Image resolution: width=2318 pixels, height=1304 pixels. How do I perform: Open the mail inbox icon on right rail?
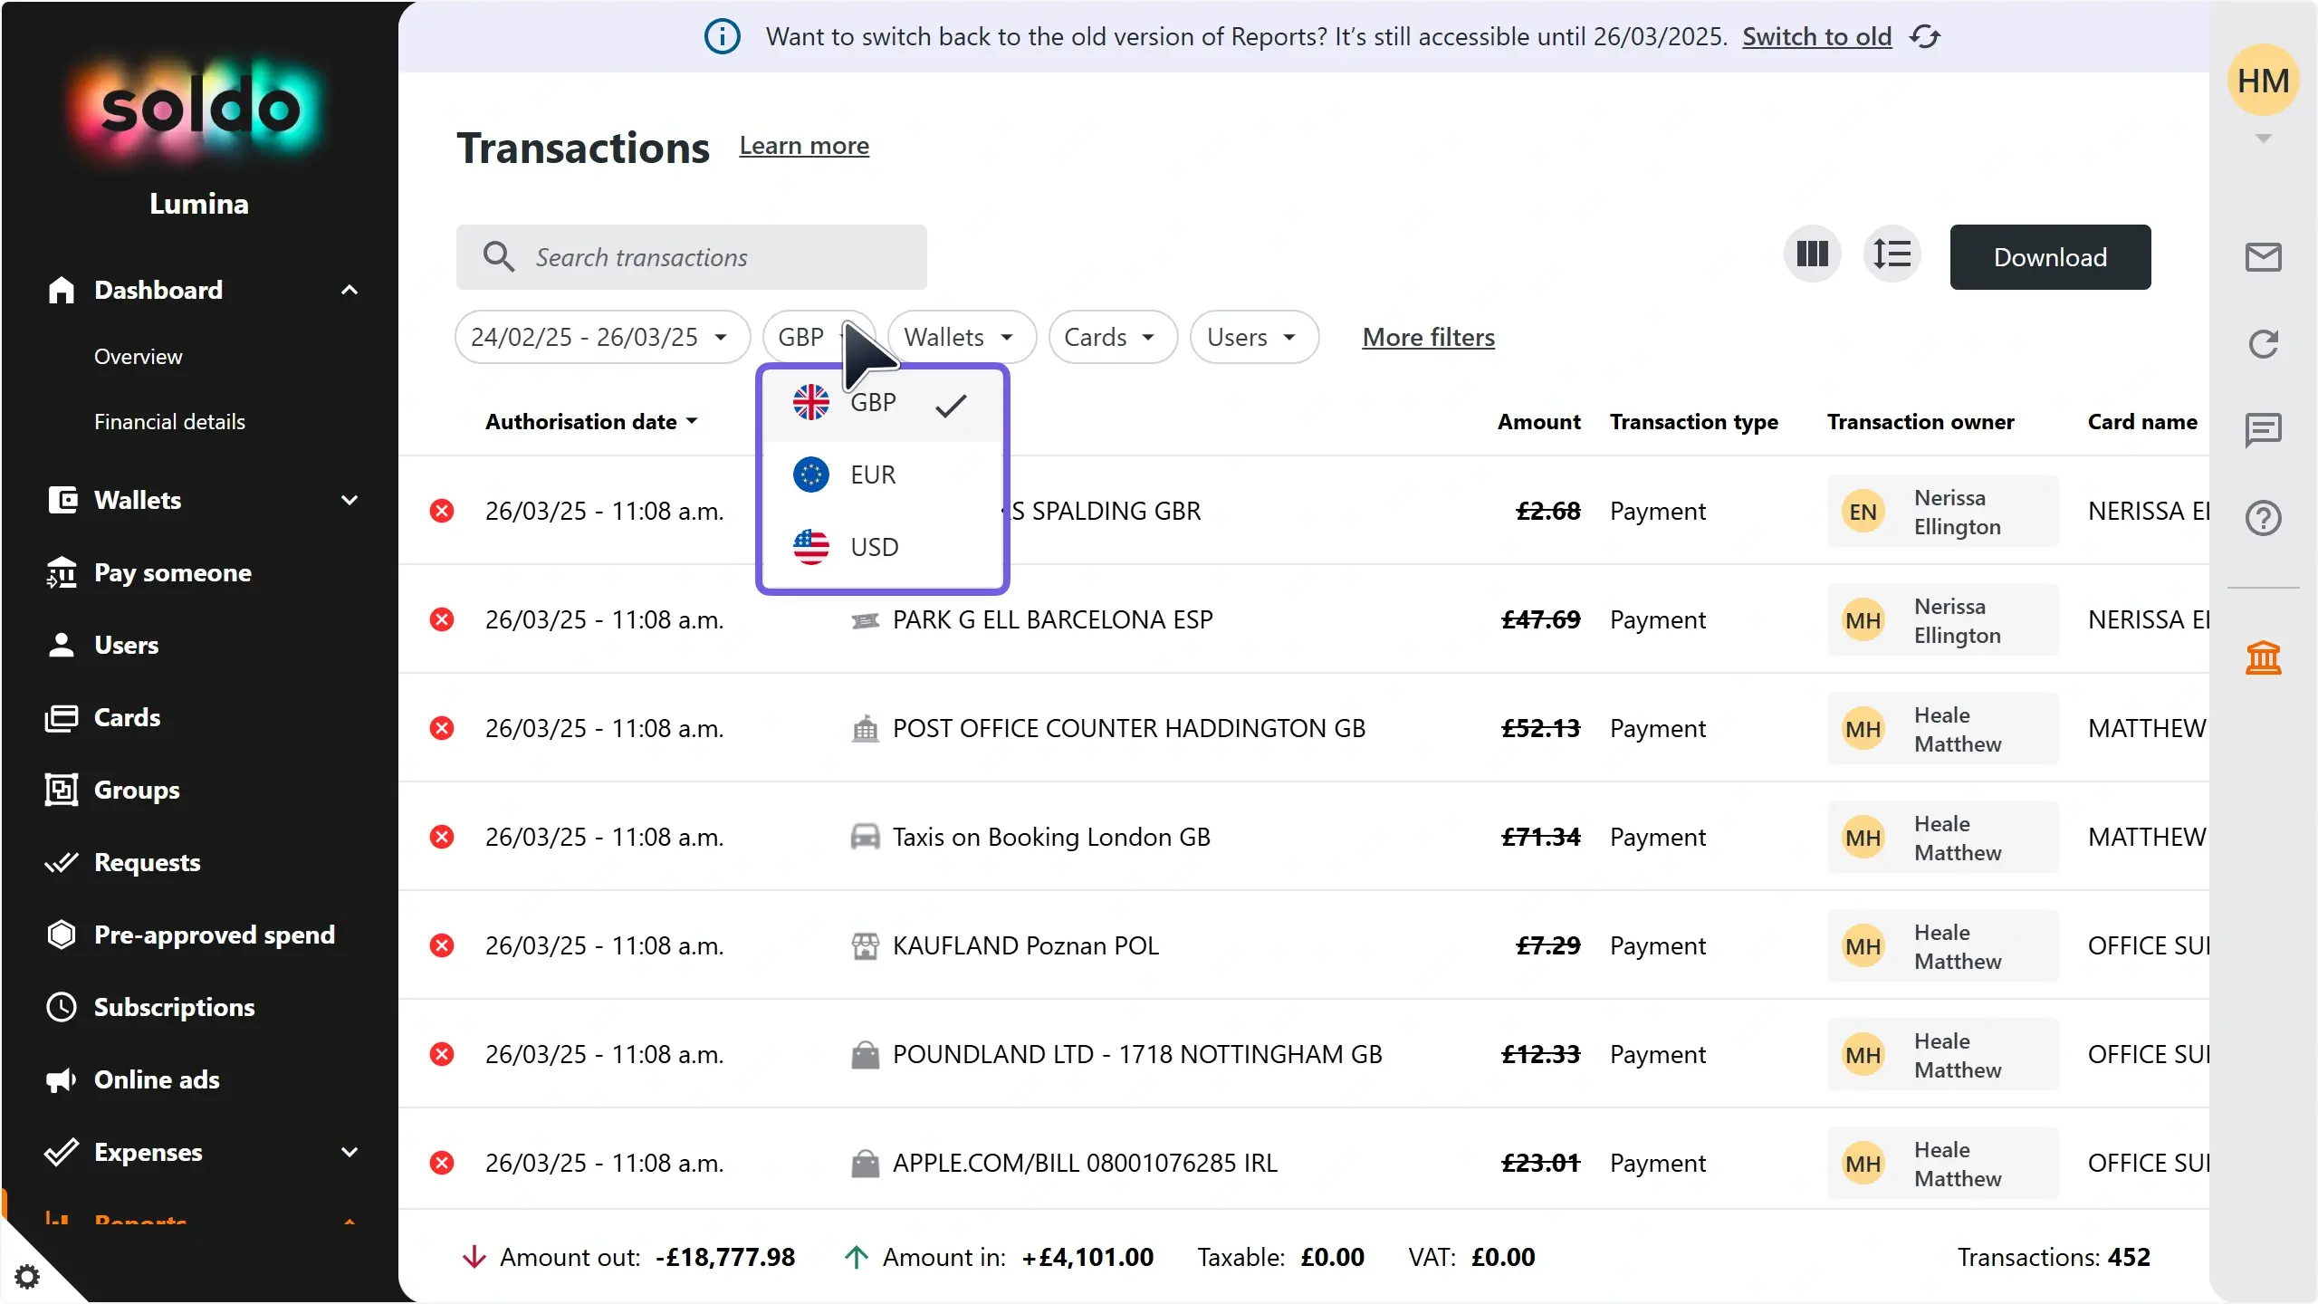click(2263, 256)
